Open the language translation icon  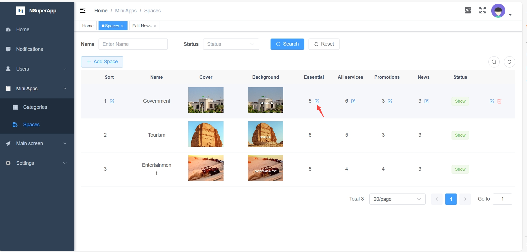(x=468, y=10)
